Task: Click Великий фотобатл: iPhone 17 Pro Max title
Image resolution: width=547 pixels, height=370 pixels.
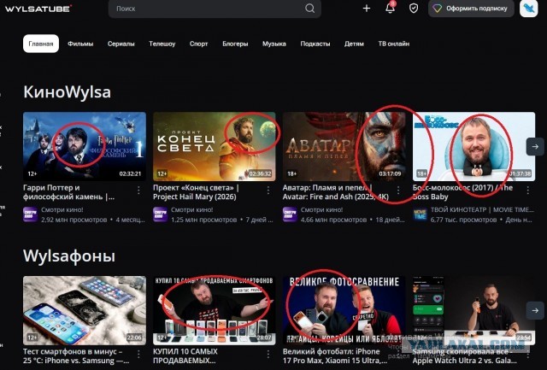Action: [335, 356]
